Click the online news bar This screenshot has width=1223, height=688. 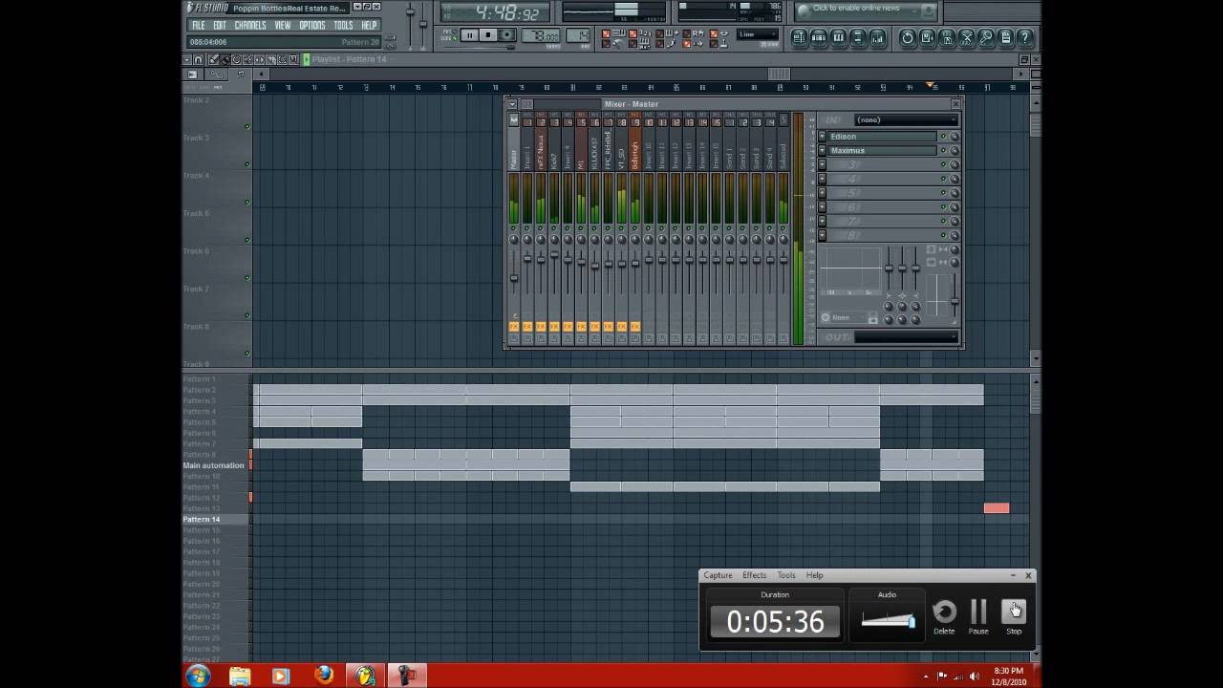tap(866, 10)
